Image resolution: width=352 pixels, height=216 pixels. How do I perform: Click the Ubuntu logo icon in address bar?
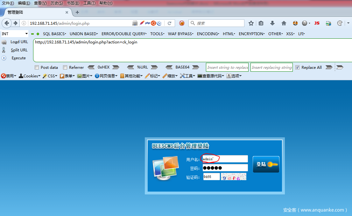(x=153, y=23)
